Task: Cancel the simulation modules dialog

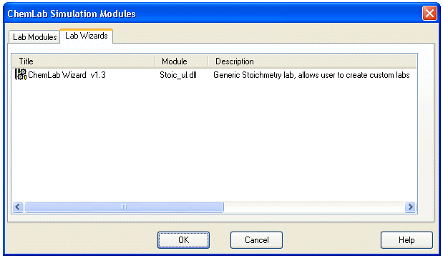Action: point(256,240)
